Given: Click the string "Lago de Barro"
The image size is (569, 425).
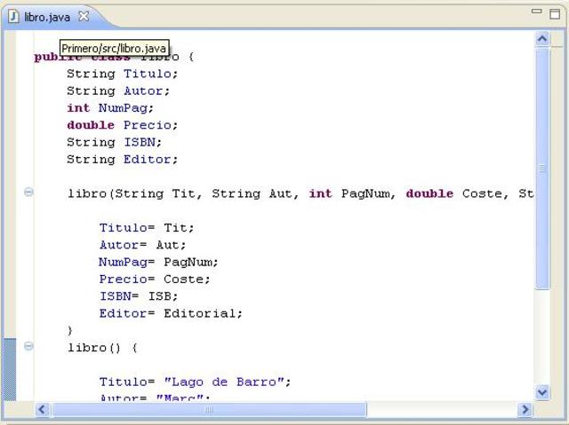Looking at the screenshot, I should click(223, 382).
